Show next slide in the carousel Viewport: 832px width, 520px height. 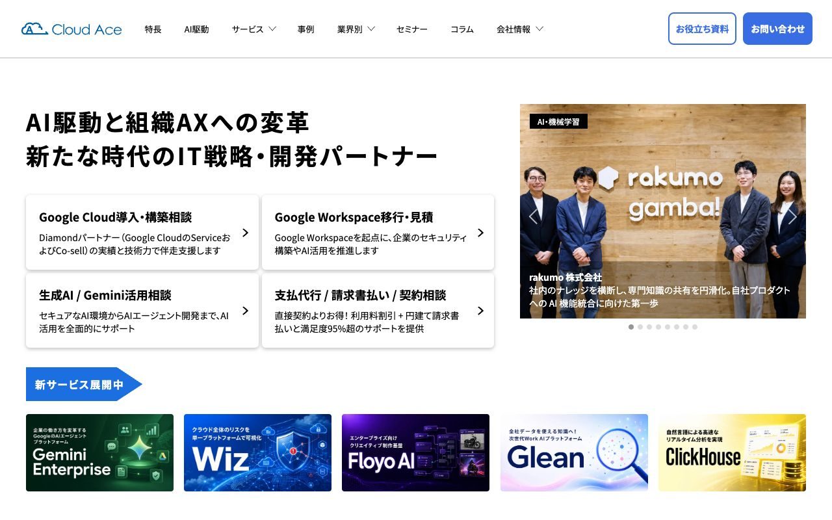coord(792,216)
